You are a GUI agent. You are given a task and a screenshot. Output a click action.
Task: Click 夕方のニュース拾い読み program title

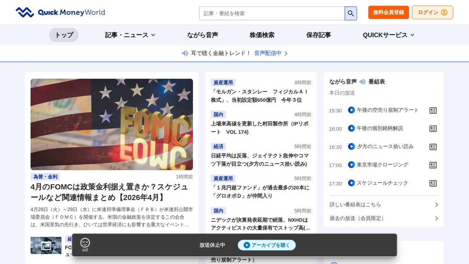(x=385, y=146)
